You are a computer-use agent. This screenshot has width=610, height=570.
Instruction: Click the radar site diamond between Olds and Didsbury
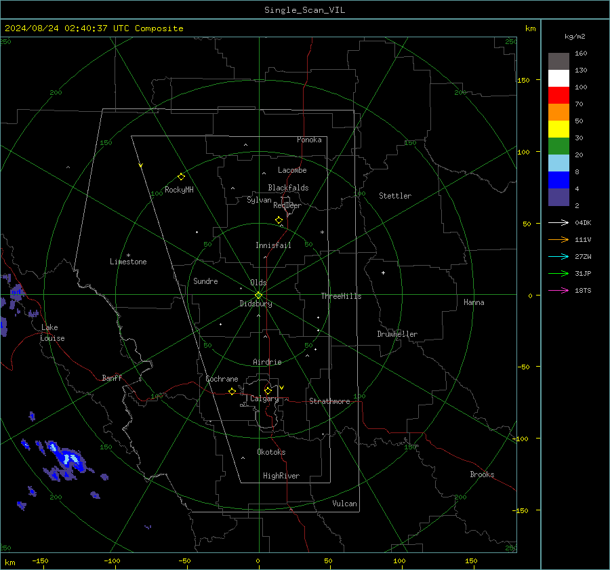click(258, 296)
